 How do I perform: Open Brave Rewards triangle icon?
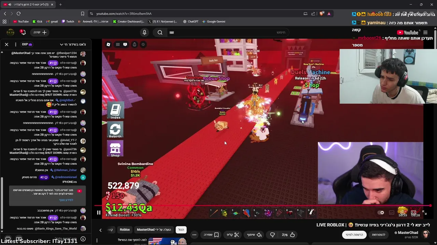[x=329, y=14]
